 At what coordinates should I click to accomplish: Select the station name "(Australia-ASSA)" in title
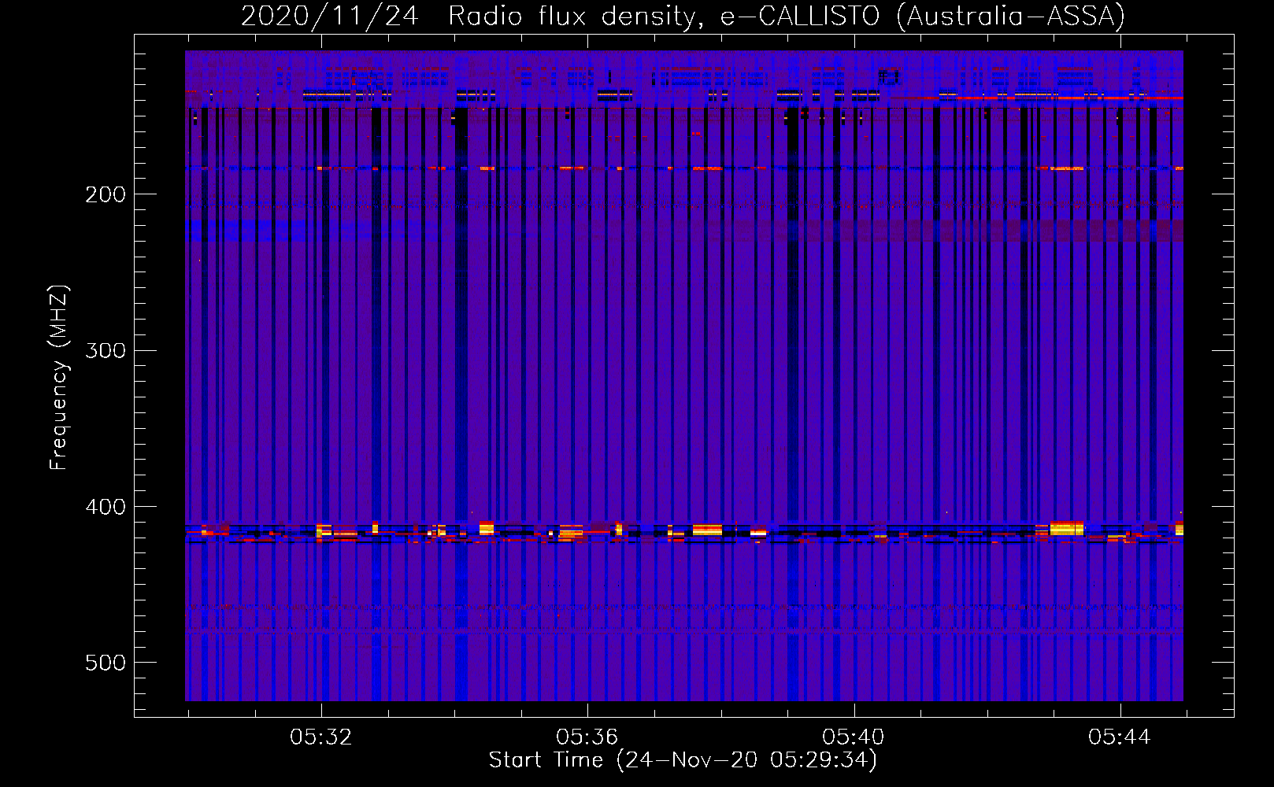(x=1010, y=17)
